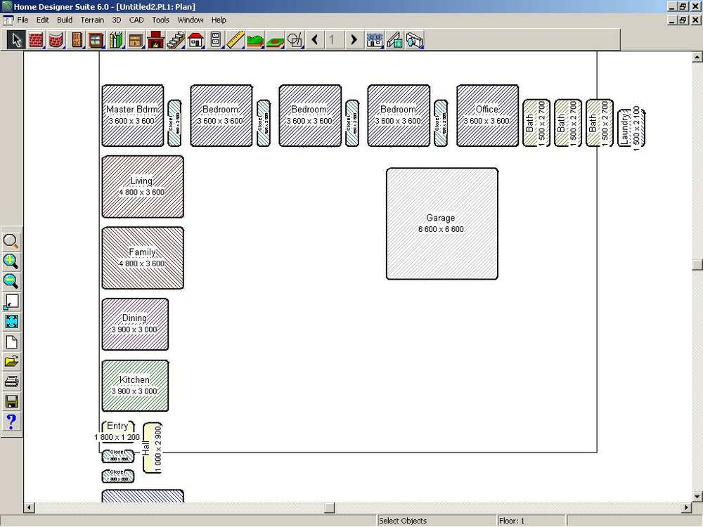Activate the Stairs tool
This screenshot has height=527, width=703.
176,39
